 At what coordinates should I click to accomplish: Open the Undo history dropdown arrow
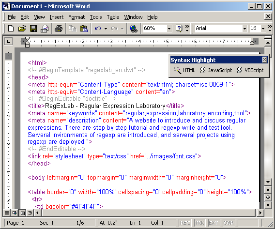pyautogui.click(x=106, y=29)
